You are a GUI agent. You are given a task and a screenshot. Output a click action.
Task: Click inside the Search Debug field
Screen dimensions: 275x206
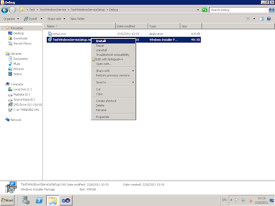point(239,10)
